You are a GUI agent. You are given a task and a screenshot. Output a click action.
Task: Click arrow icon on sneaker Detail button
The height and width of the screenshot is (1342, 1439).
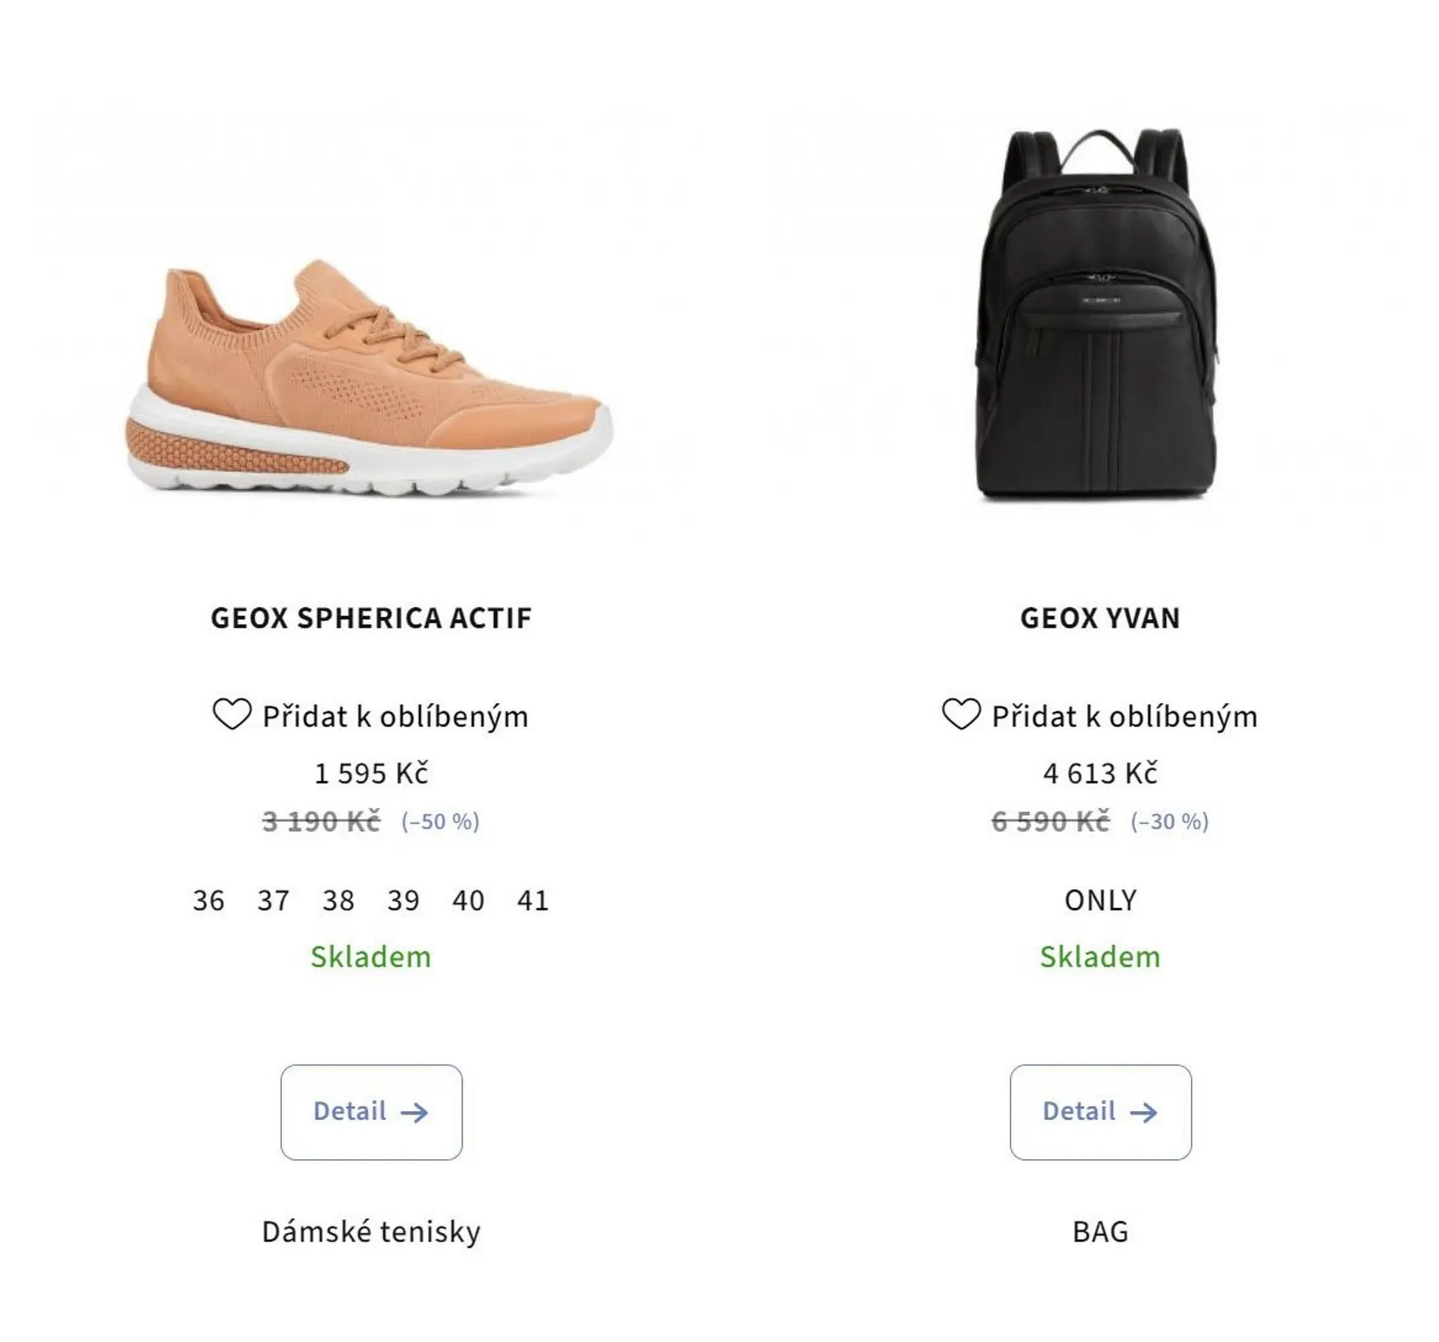click(x=414, y=1113)
